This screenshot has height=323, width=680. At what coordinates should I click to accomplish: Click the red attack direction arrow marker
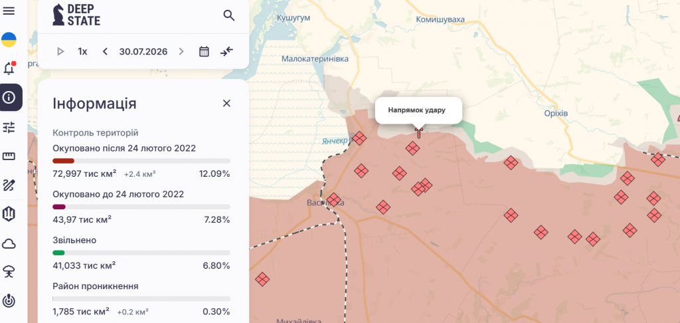click(x=418, y=132)
